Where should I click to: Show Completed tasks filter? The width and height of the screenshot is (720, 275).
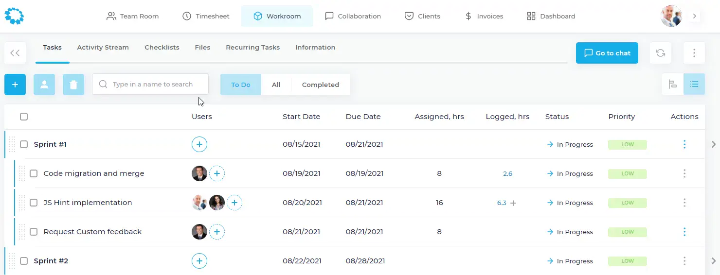tap(320, 85)
